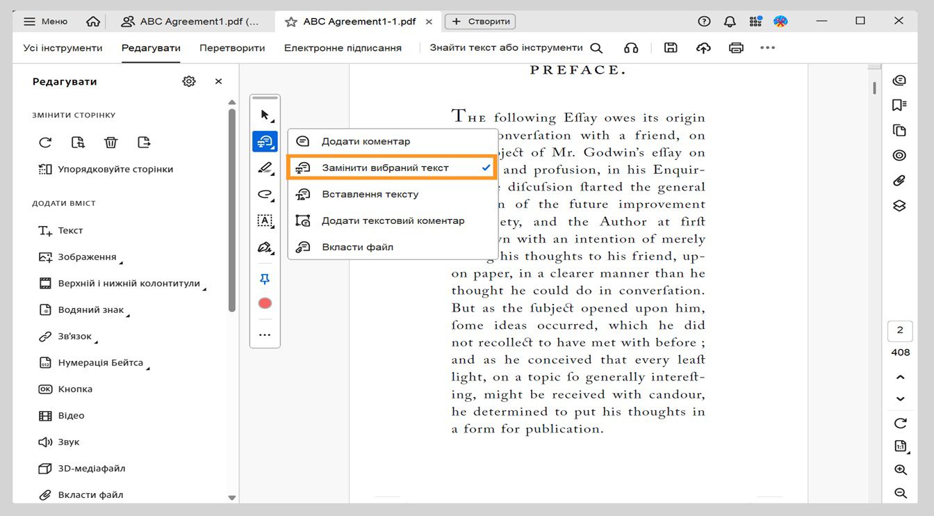
Task: Open the user profile avatar
Action: [x=780, y=22]
